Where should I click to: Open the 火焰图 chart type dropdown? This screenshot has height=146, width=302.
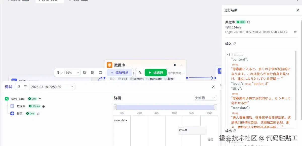point(205,98)
